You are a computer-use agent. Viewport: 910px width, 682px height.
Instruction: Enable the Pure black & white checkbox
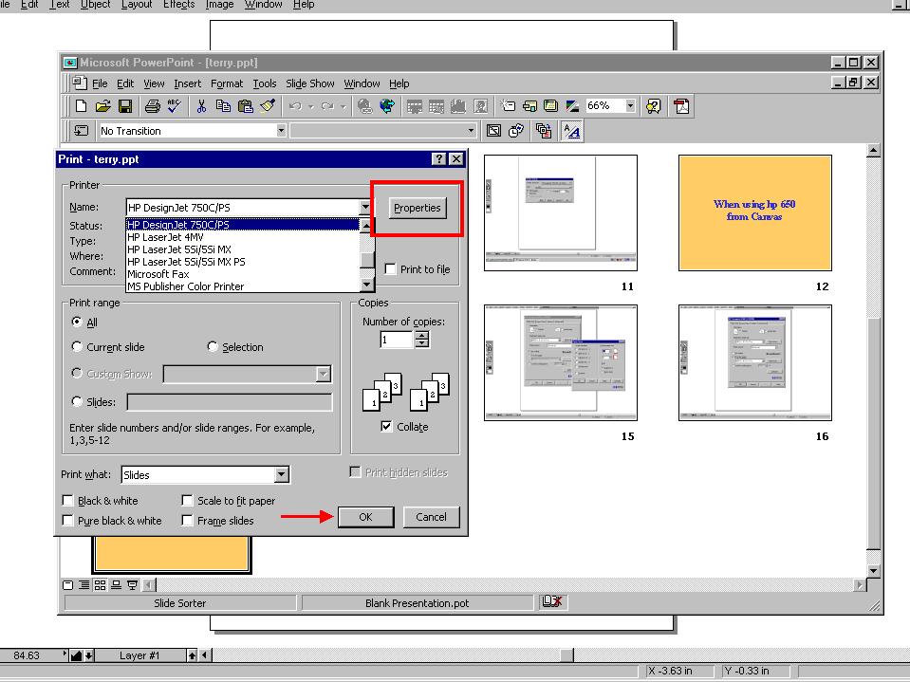pyautogui.click(x=68, y=520)
